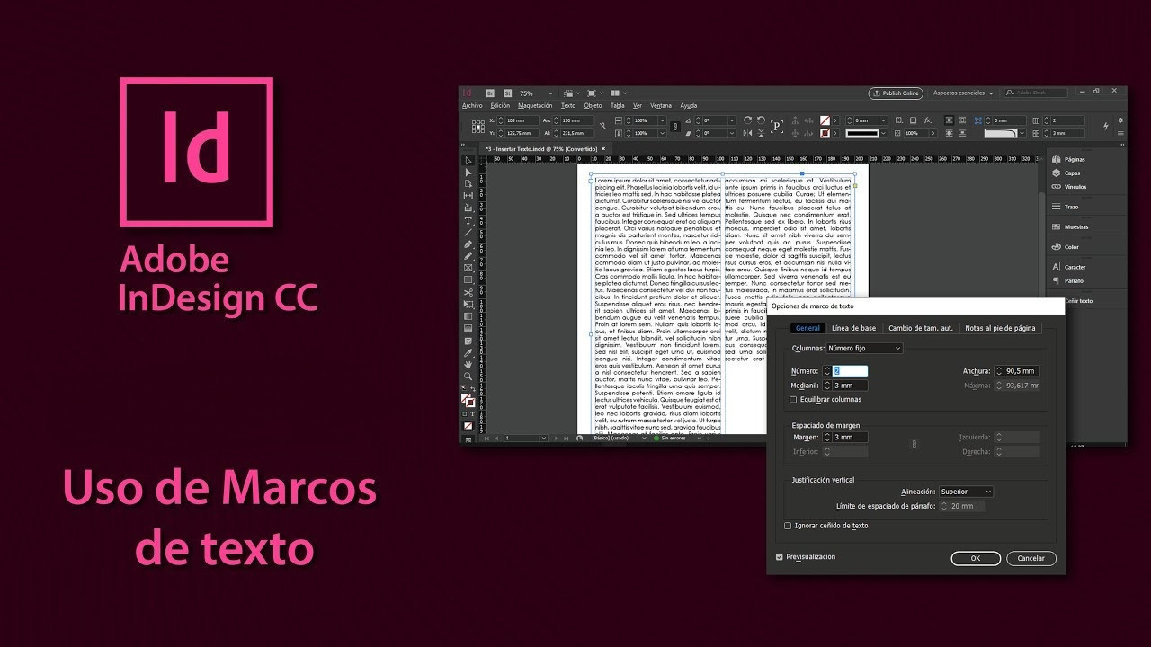The image size is (1151, 647).
Task: Check Ignorar ceñido de texto
Action: (789, 526)
